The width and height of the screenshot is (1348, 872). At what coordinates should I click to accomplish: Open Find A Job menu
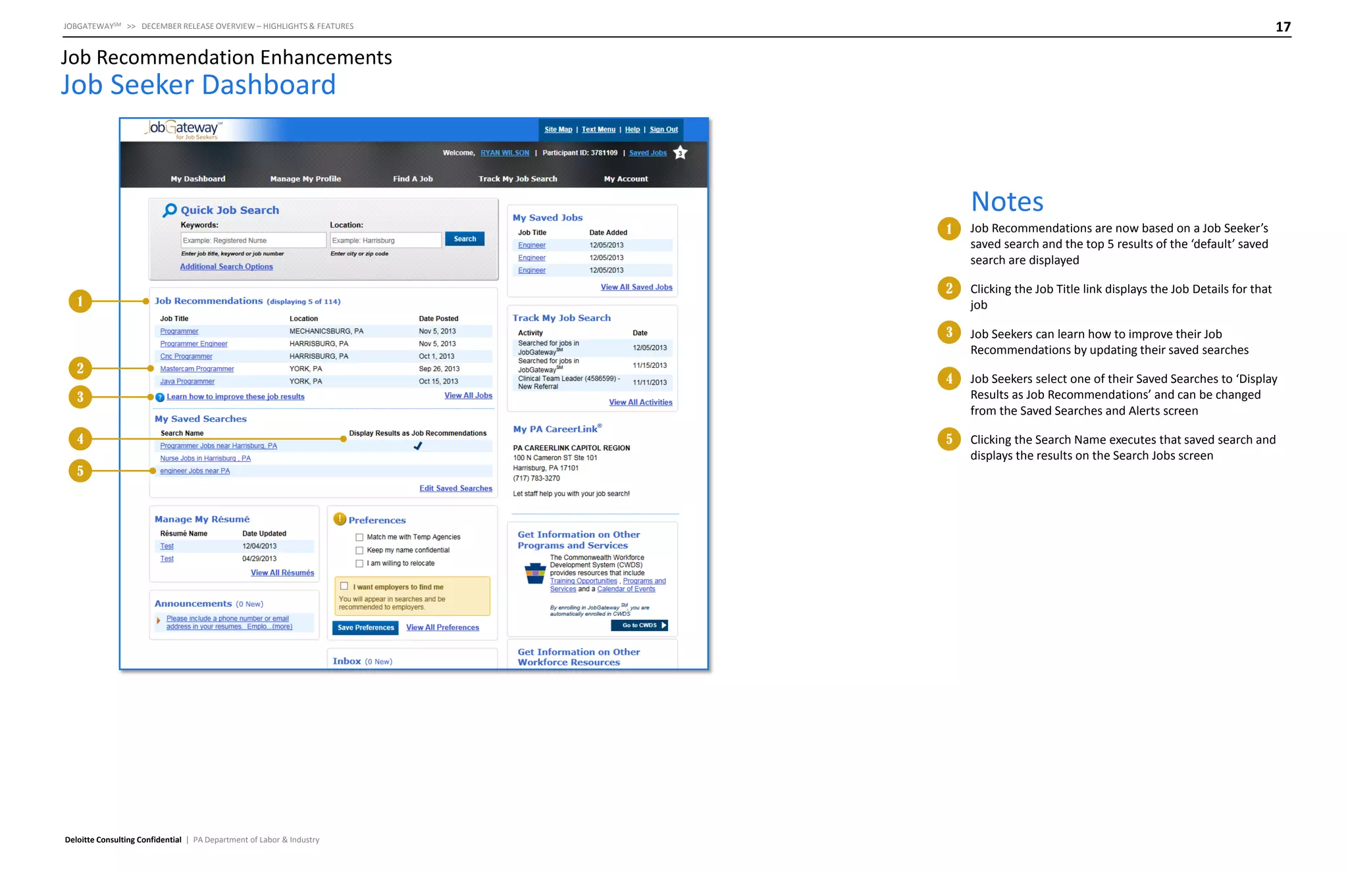point(413,179)
